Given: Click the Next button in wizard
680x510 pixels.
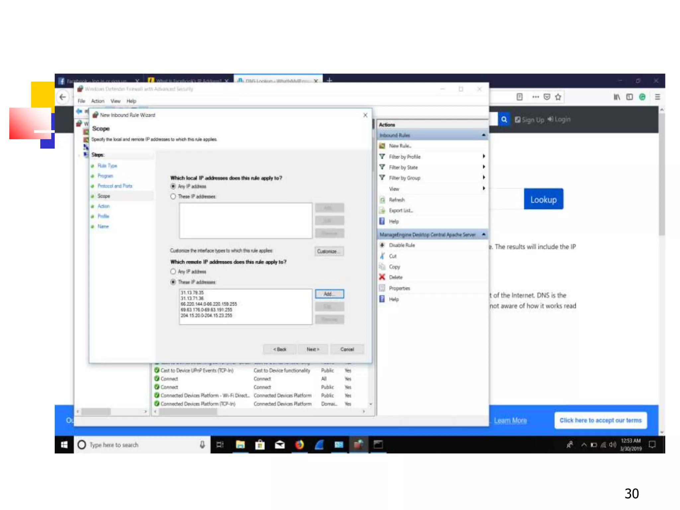Looking at the screenshot, I should 313,349.
